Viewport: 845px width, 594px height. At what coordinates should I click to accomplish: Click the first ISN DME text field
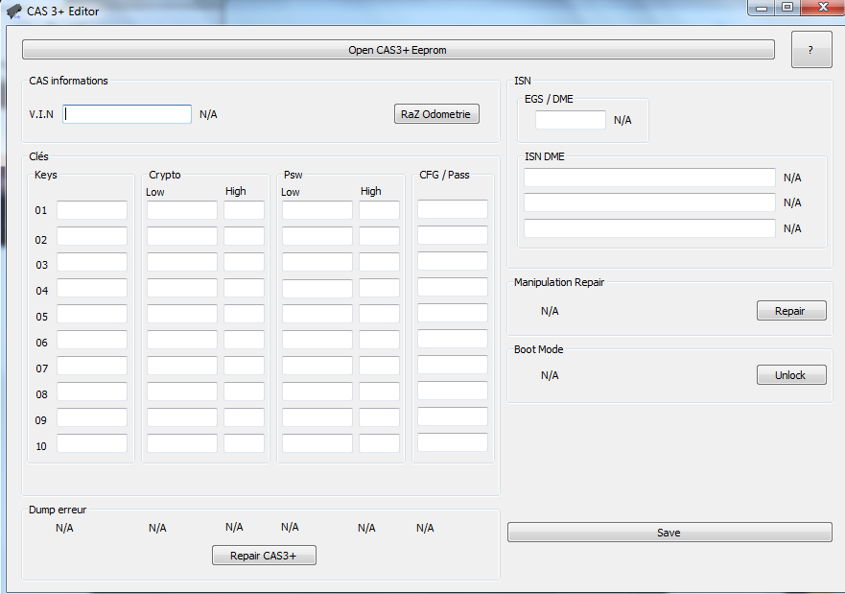[649, 178]
